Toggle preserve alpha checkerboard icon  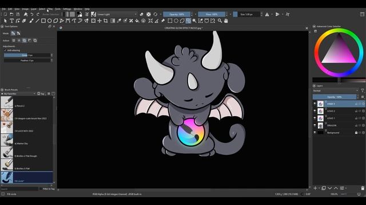pyautogui.click(x=149, y=14)
